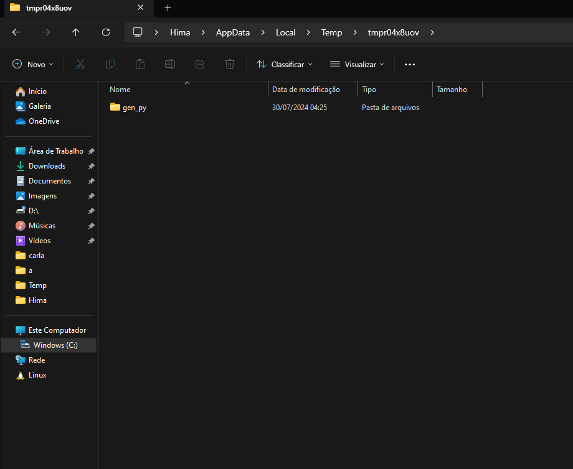Click the Share icon in toolbar

(200, 64)
